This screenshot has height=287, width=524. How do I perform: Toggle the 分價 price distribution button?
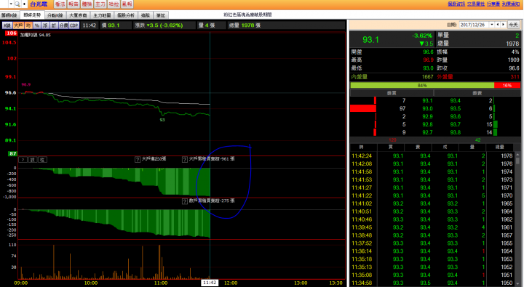coord(63,25)
